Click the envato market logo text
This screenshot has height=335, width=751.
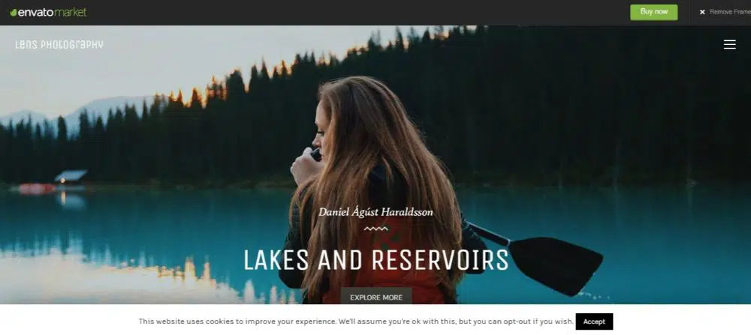[52, 13]
